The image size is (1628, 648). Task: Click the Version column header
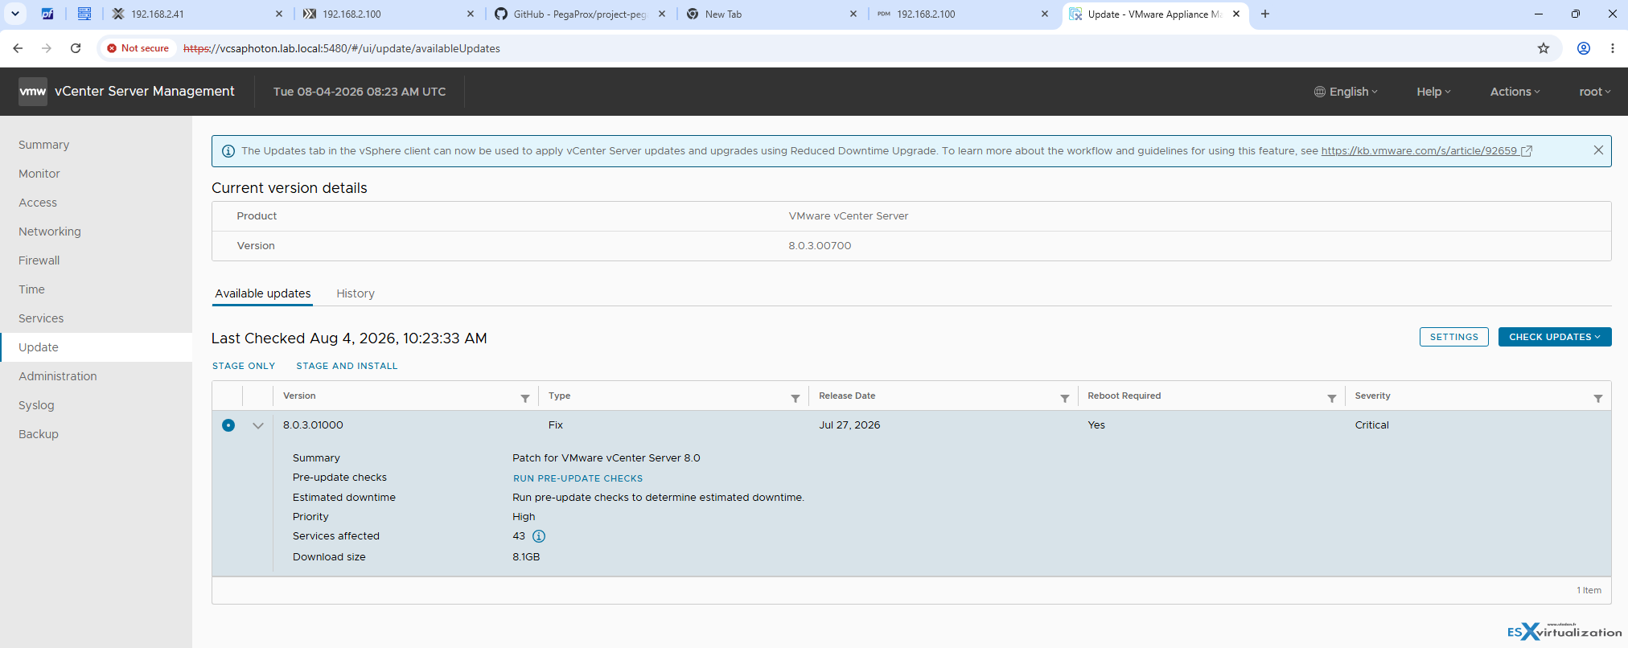click(299, 396)
